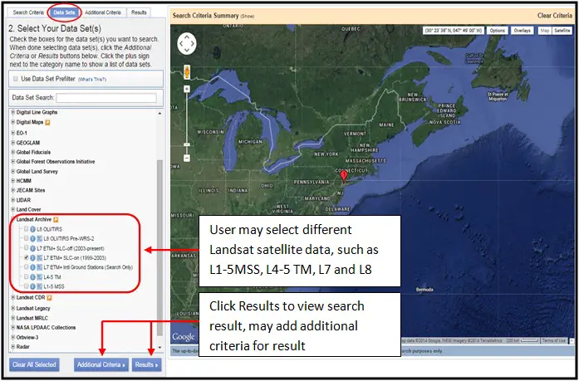Expand Global Forest Observations Initiative category
This screenshot has height=381, width=579.
click(13, 162)
